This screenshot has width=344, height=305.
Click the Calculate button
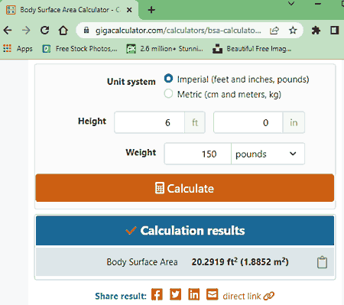pyautogui.click(x=185, y=188)
